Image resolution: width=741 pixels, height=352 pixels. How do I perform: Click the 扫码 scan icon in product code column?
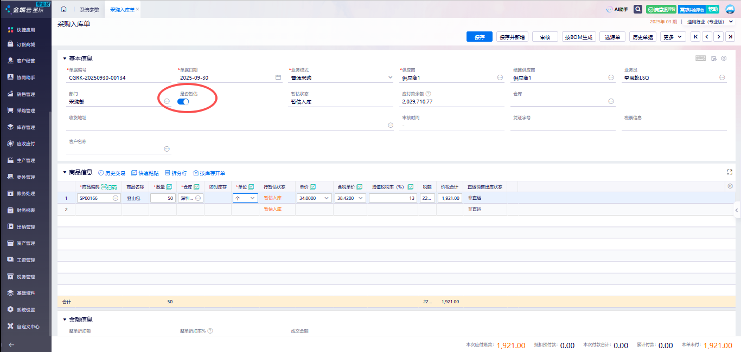[109, 187]
